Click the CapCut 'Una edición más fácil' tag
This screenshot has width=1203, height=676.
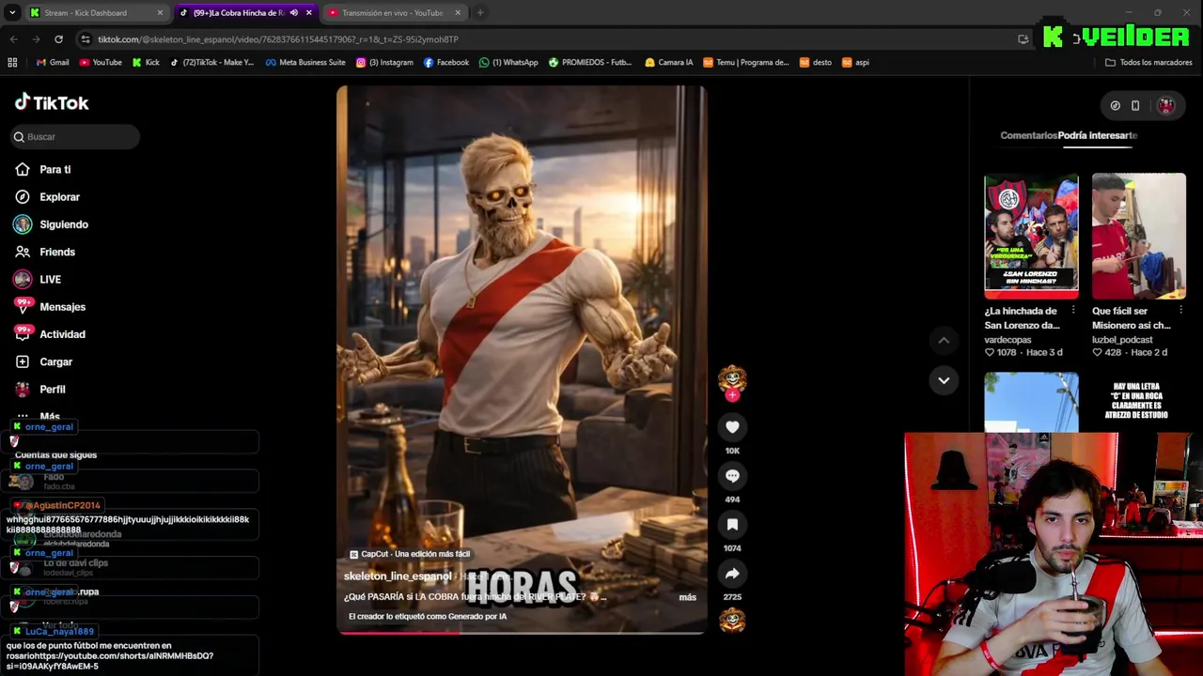tap(410, 554)
